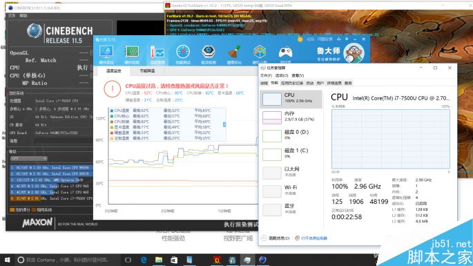Screen dimensions: 473x266
Task: Open the 文件(F) menu in Task Manager
Action: coord(266,75)
